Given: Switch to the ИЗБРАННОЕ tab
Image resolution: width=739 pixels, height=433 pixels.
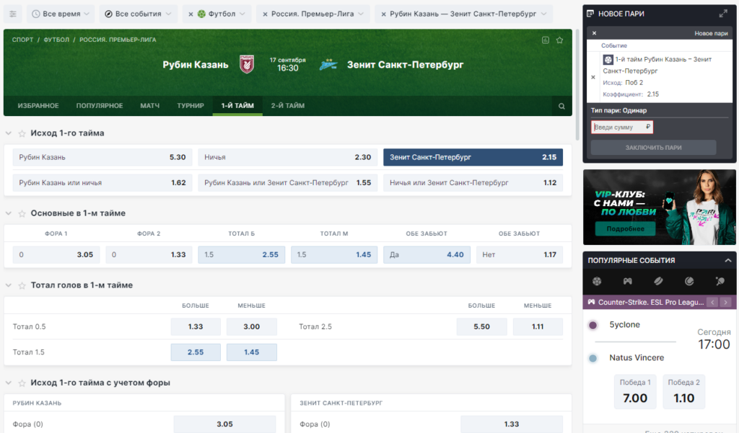Looking at the screenshot, I should pos(38,105).
